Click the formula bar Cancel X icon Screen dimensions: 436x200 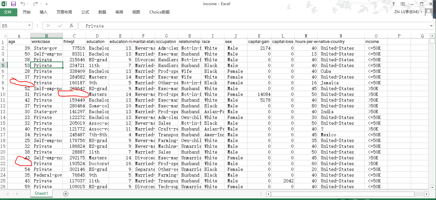[48, 26]
